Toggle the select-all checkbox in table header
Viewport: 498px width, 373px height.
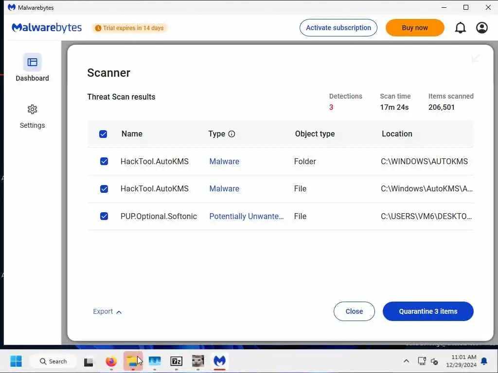point(103,134)
